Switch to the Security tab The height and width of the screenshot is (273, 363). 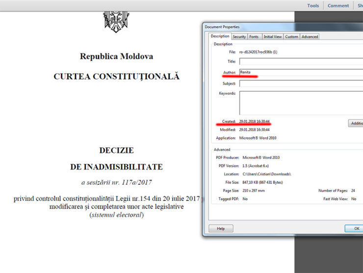click(x=239, y=37)
